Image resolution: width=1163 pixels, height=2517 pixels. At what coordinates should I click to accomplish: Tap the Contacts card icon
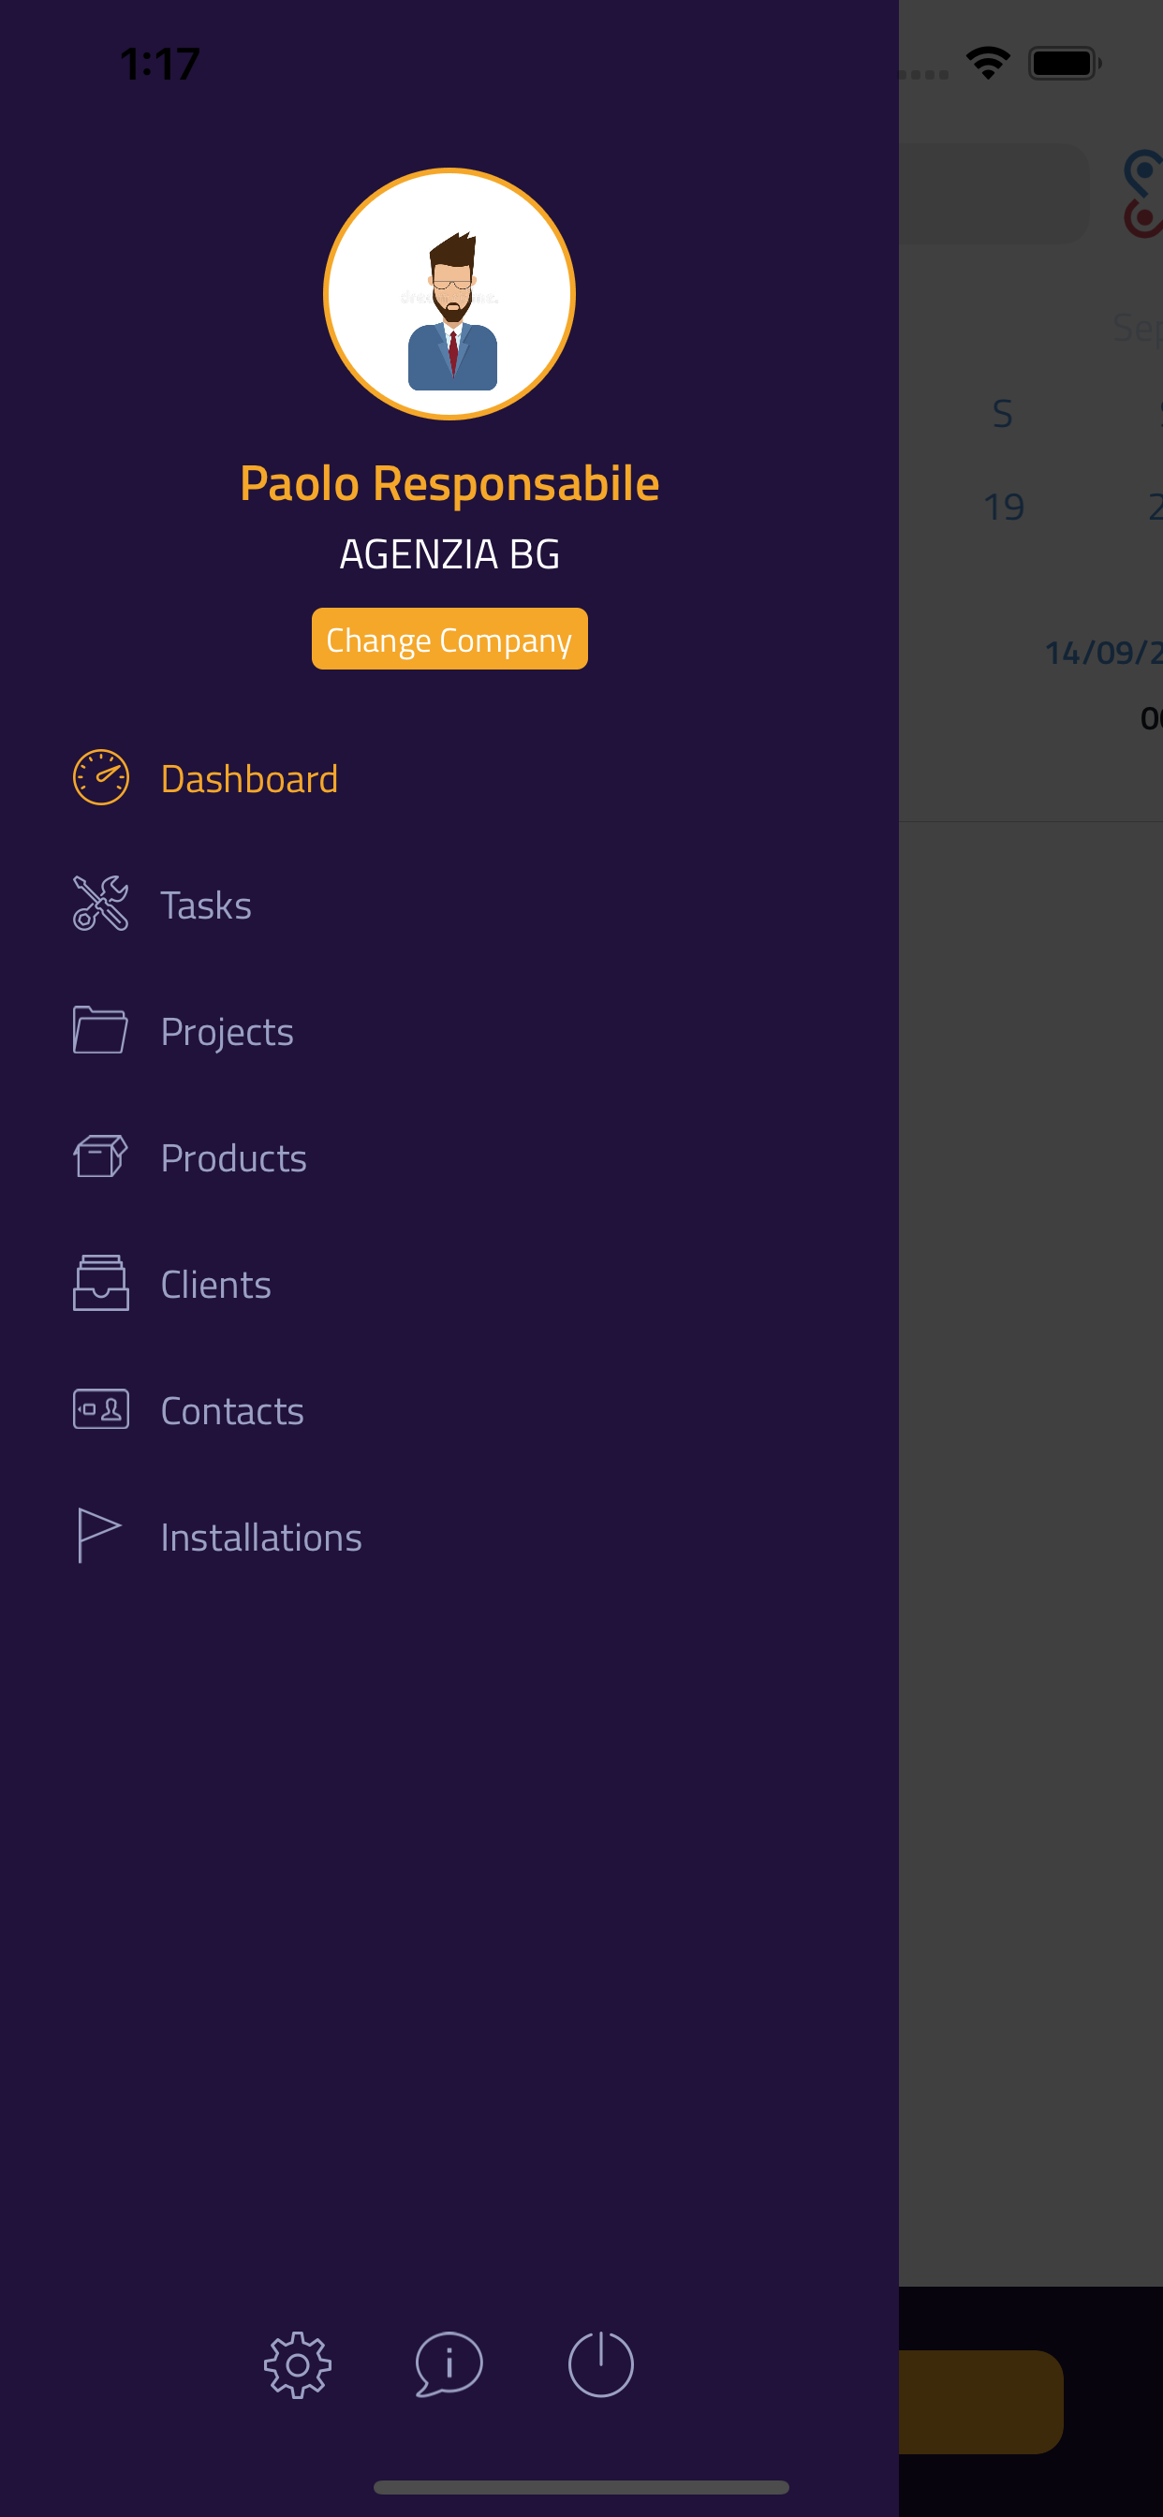click(x=101, y=1409)
